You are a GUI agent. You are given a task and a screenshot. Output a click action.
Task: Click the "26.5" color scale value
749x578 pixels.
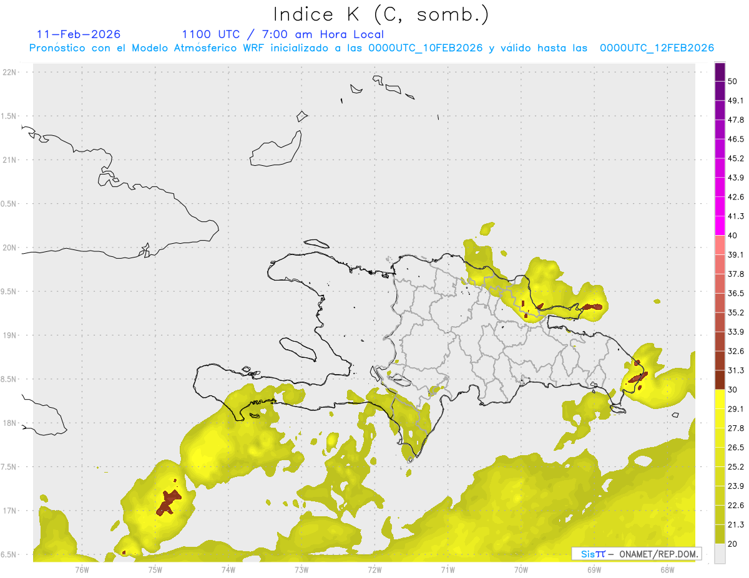coord(736,448)
